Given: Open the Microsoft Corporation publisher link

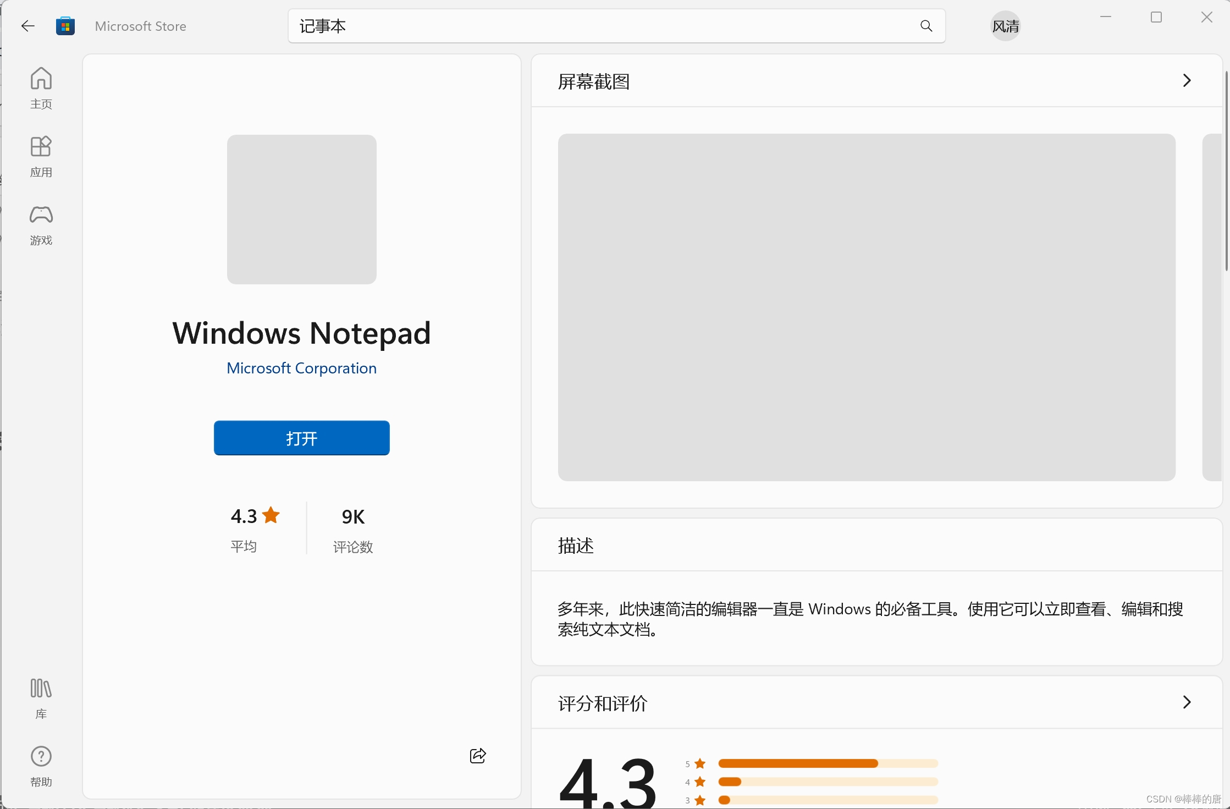Looking at the screenshot, I should 301,368.
